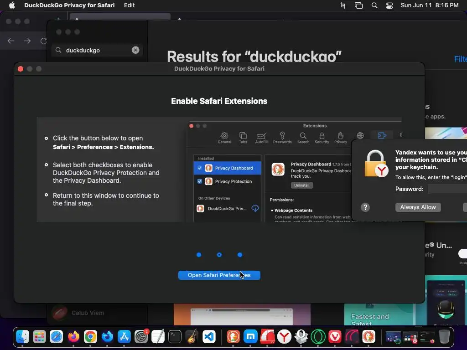Viewport: 467px width, 350px height.
Task: Click the date and time in menu bar
Action: tap(430, 5)
